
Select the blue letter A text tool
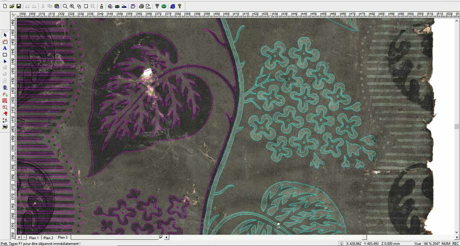click(5, 48)
